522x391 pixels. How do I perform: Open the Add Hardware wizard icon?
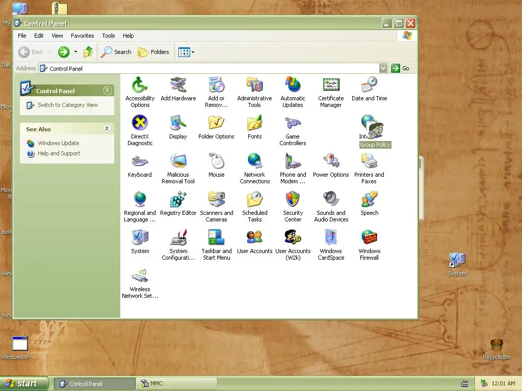coord(178,85)
